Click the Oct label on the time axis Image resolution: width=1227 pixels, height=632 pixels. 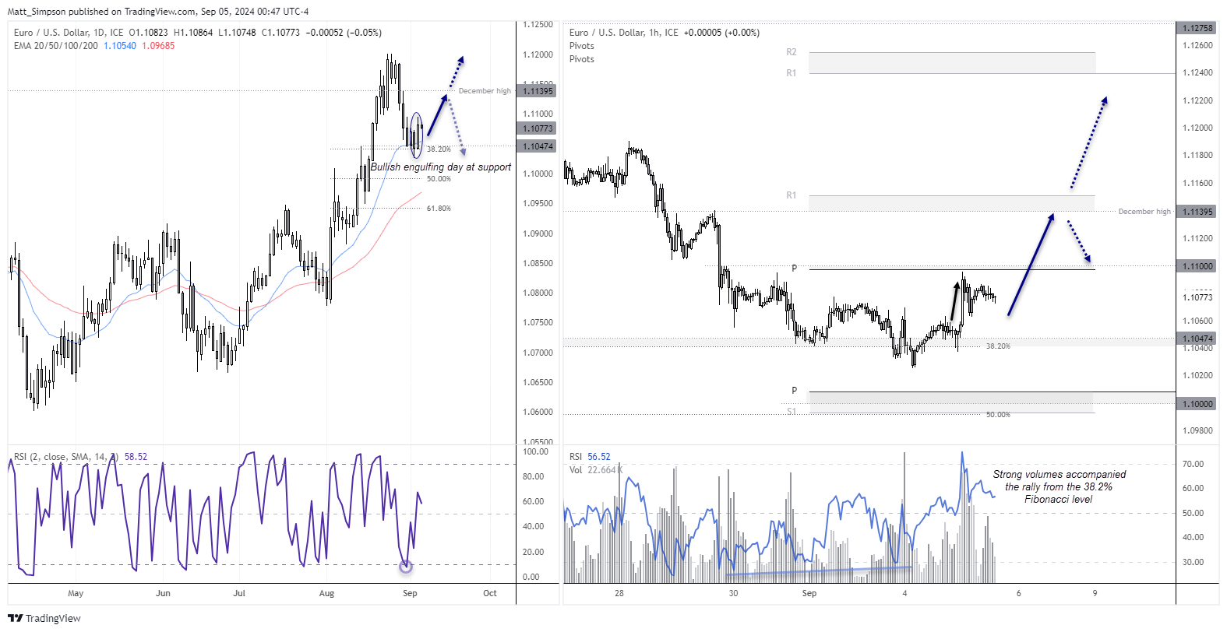pyautogui.click(x=490, y=593)
